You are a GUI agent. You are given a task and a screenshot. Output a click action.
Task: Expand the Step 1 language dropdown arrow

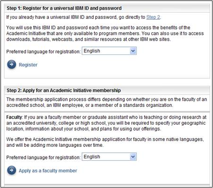pos(133,51)
